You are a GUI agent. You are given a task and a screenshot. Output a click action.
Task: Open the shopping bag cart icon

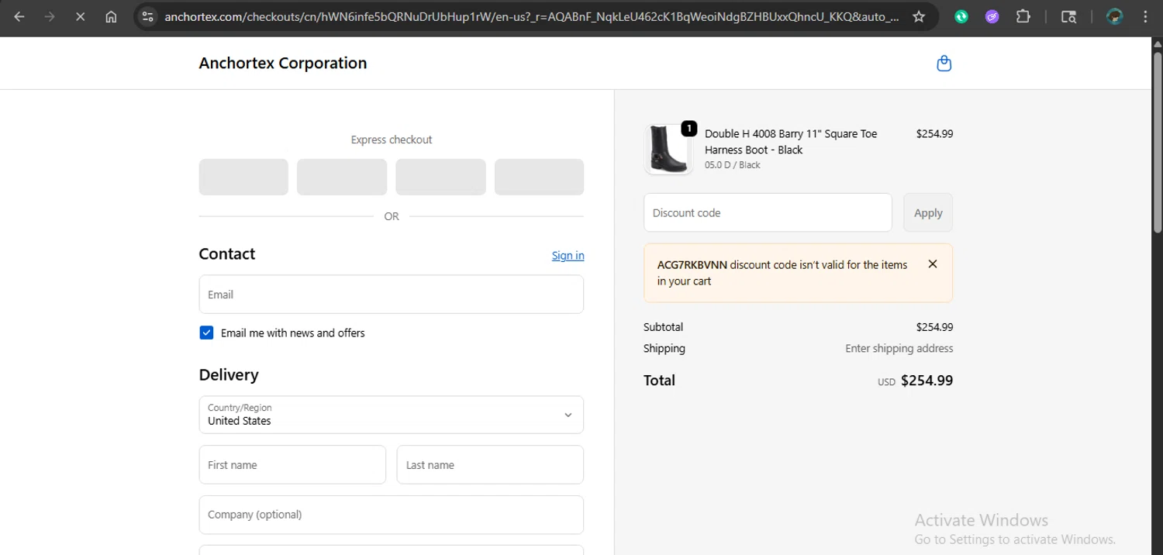coord(944,64)
